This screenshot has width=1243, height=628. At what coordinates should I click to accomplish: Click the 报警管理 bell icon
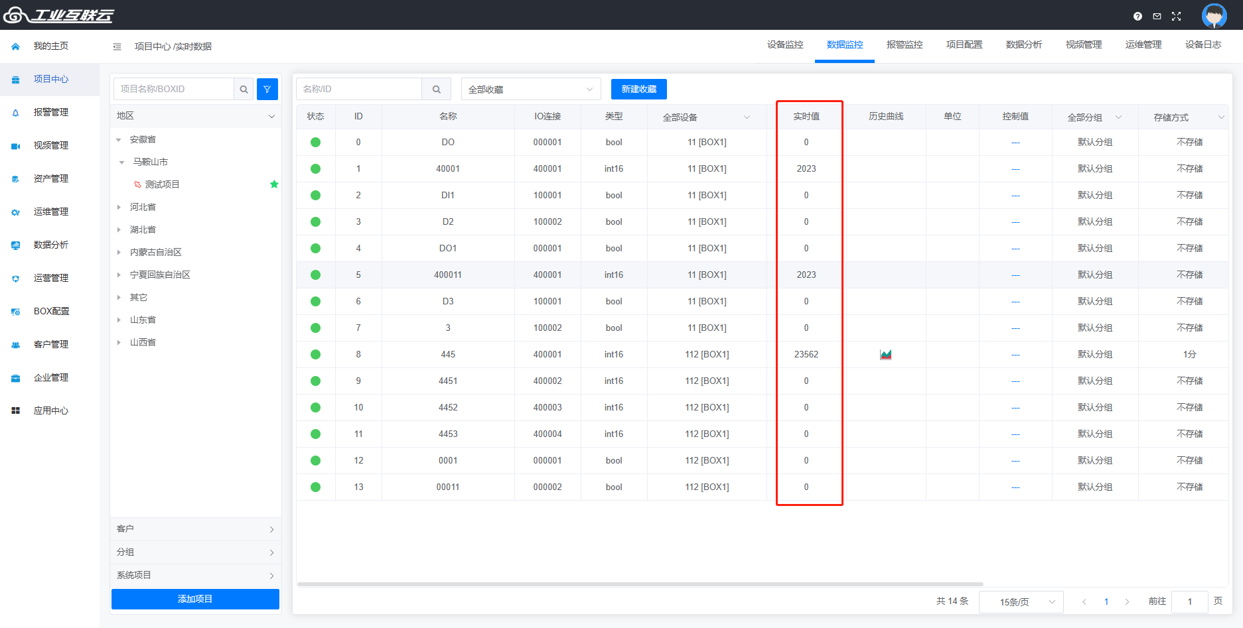[16, 113]
